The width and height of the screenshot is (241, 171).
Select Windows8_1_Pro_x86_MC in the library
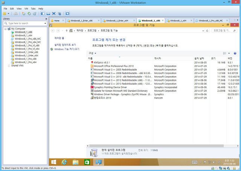coord(27,39)
